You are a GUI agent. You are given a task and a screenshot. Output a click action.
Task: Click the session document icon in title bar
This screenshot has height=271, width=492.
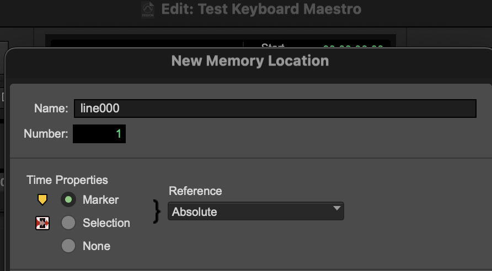tap(148, 9)
